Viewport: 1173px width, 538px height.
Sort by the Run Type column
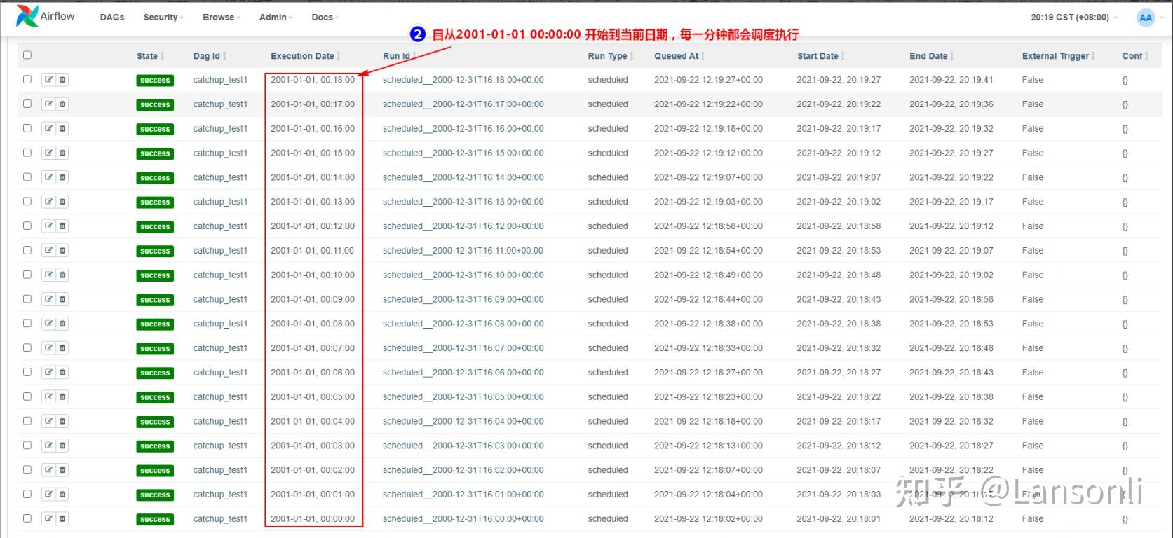(611, 56)
